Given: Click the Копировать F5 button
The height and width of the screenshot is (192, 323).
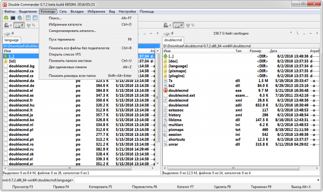Looking at the screenshot, I should click(100, 187).
